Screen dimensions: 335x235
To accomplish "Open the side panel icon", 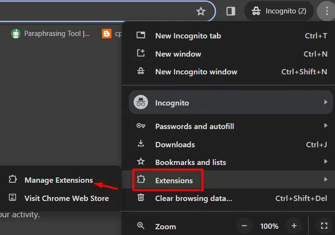I will coord(231,11).
